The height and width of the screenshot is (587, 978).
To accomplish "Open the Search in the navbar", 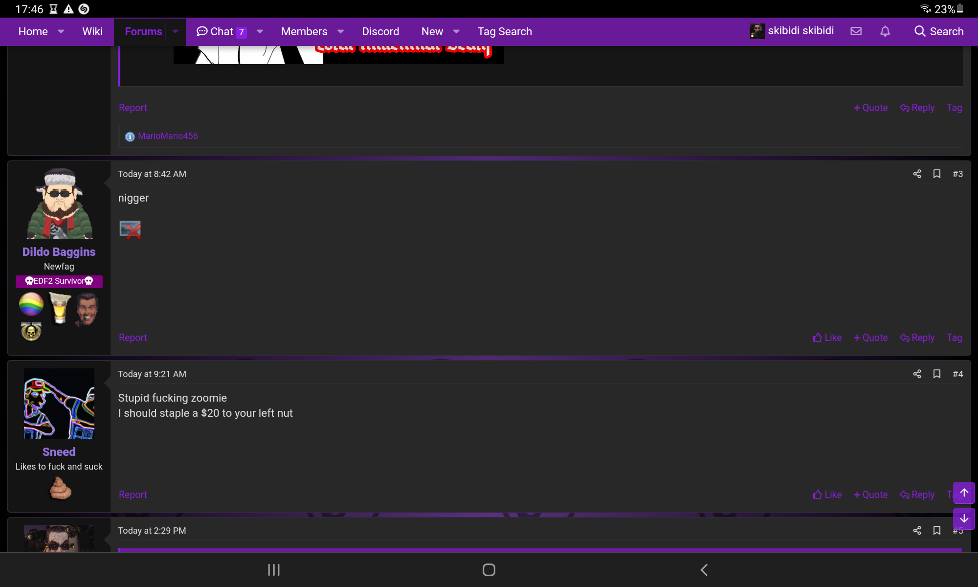I will (939, 31).
